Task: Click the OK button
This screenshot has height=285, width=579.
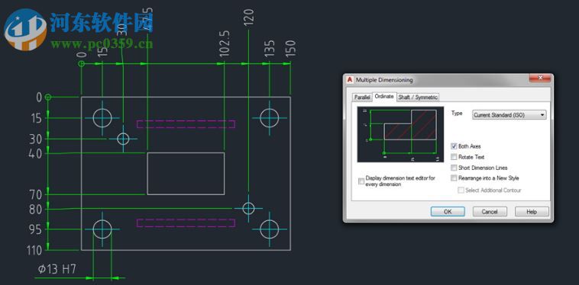Action: pyautogui.click(x=448, y=212)
